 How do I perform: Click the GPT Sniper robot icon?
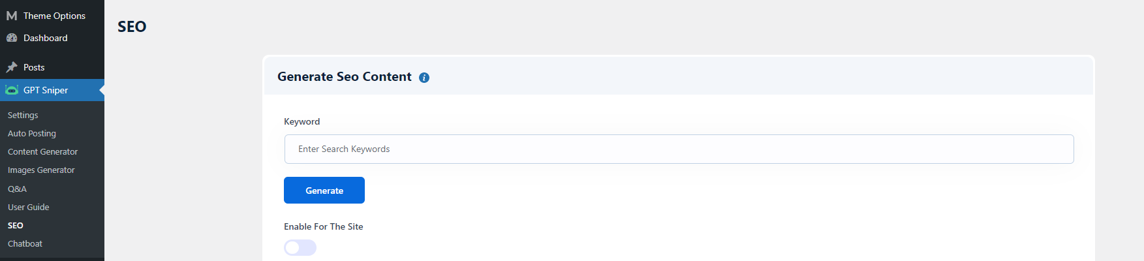coord(12,90)
